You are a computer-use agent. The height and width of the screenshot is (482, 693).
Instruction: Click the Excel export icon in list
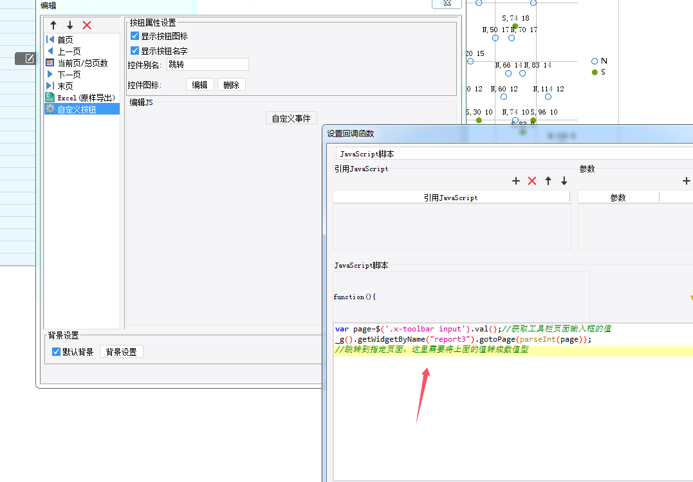pyautogui.click(x=50, y=97)
